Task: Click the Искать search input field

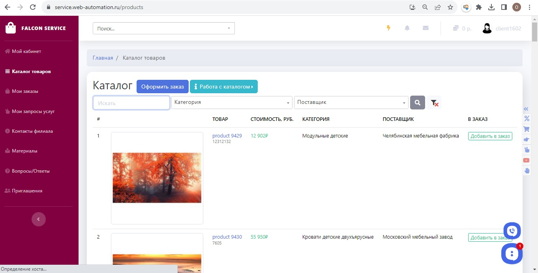Action: point(131,103)
